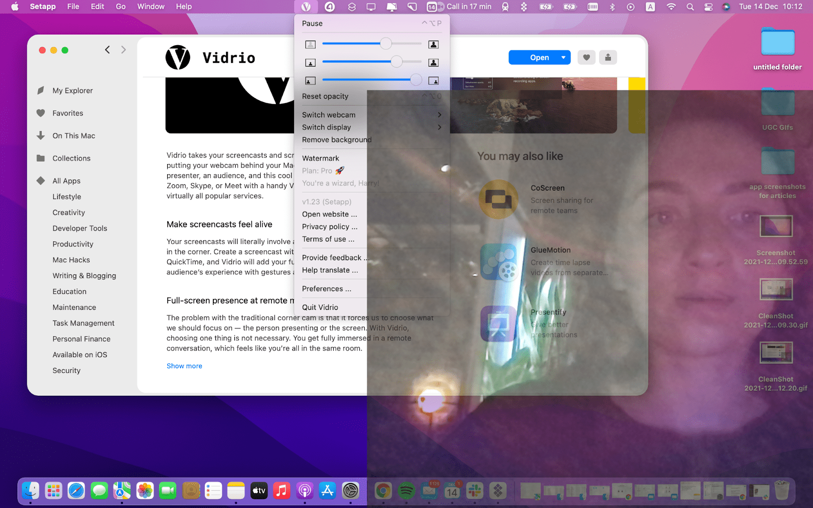Click the Collections folder icon in sidebar
813x508 pixels.
(41, 158)
